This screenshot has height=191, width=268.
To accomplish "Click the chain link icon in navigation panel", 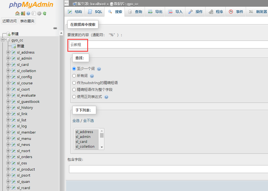I will [55, 28].
